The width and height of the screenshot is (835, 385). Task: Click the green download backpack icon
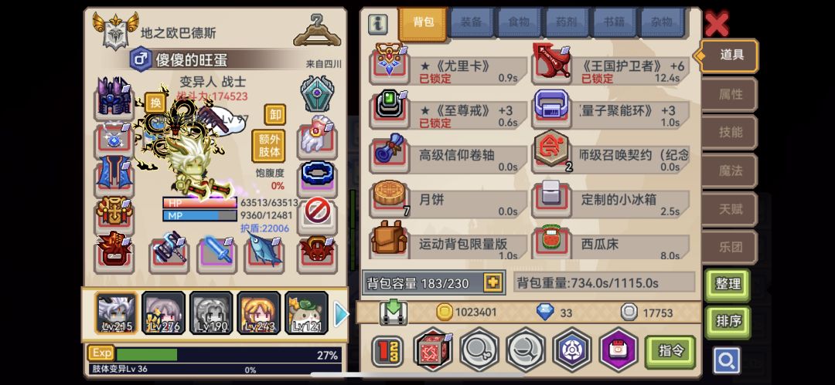(394, 312)
